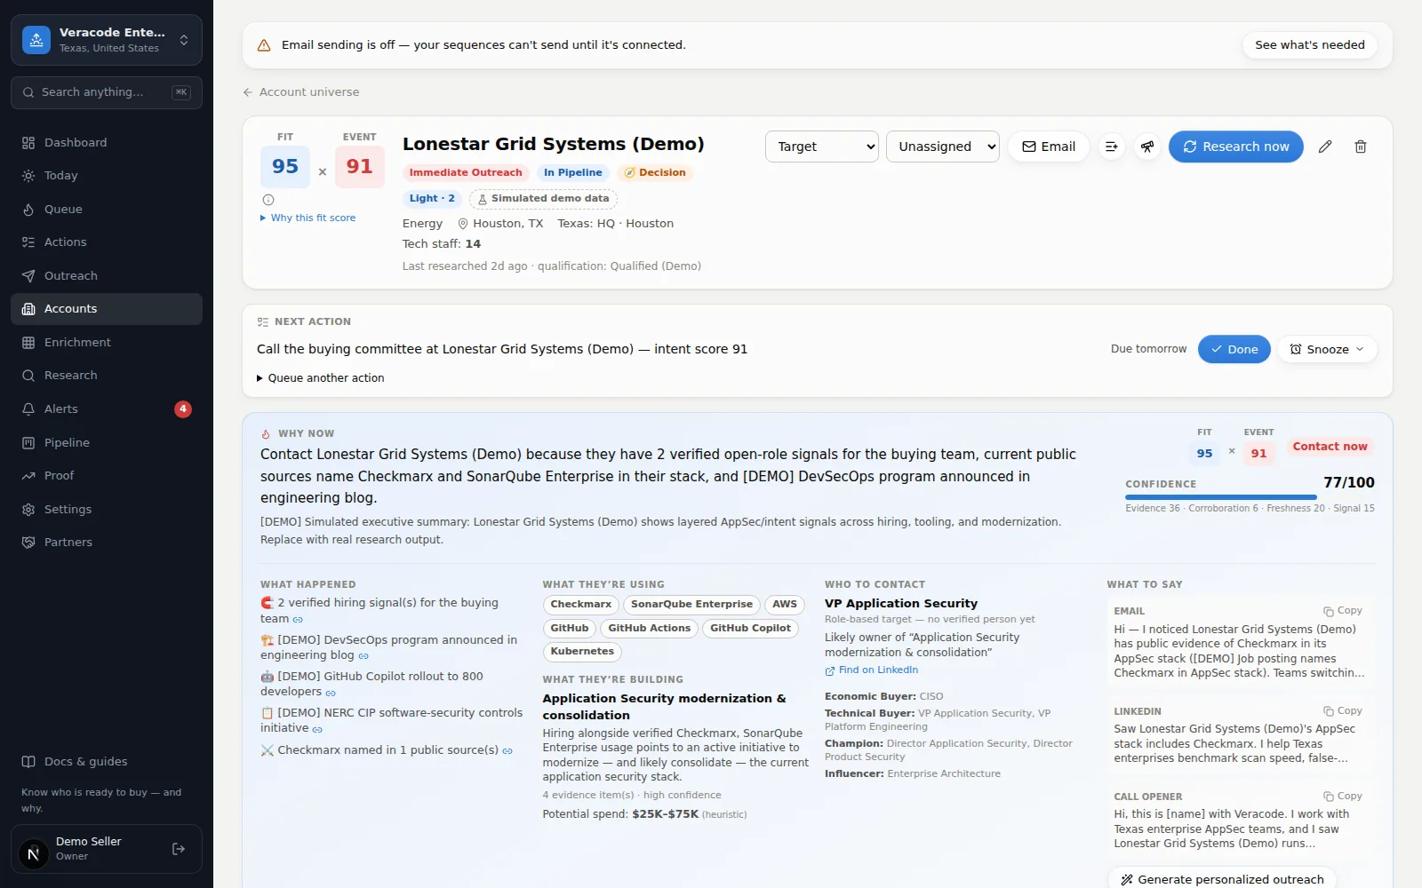The height and width of the screenshot is (888, 1422).
Task: Click the Enrichment grid icon in sidebar
Action: pos(28,343)
